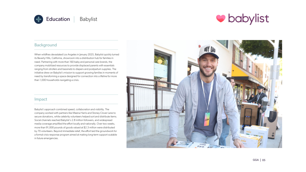Click the Babylist title text in header
The image size is (306, 172).
[88, 19]
